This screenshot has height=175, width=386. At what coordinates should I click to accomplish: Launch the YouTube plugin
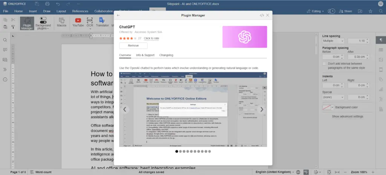[x=78, y=23]
